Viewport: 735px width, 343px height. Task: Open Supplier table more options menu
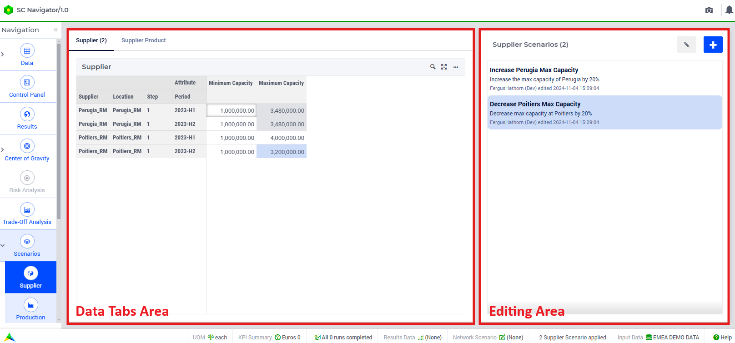[x=456, y=67]
